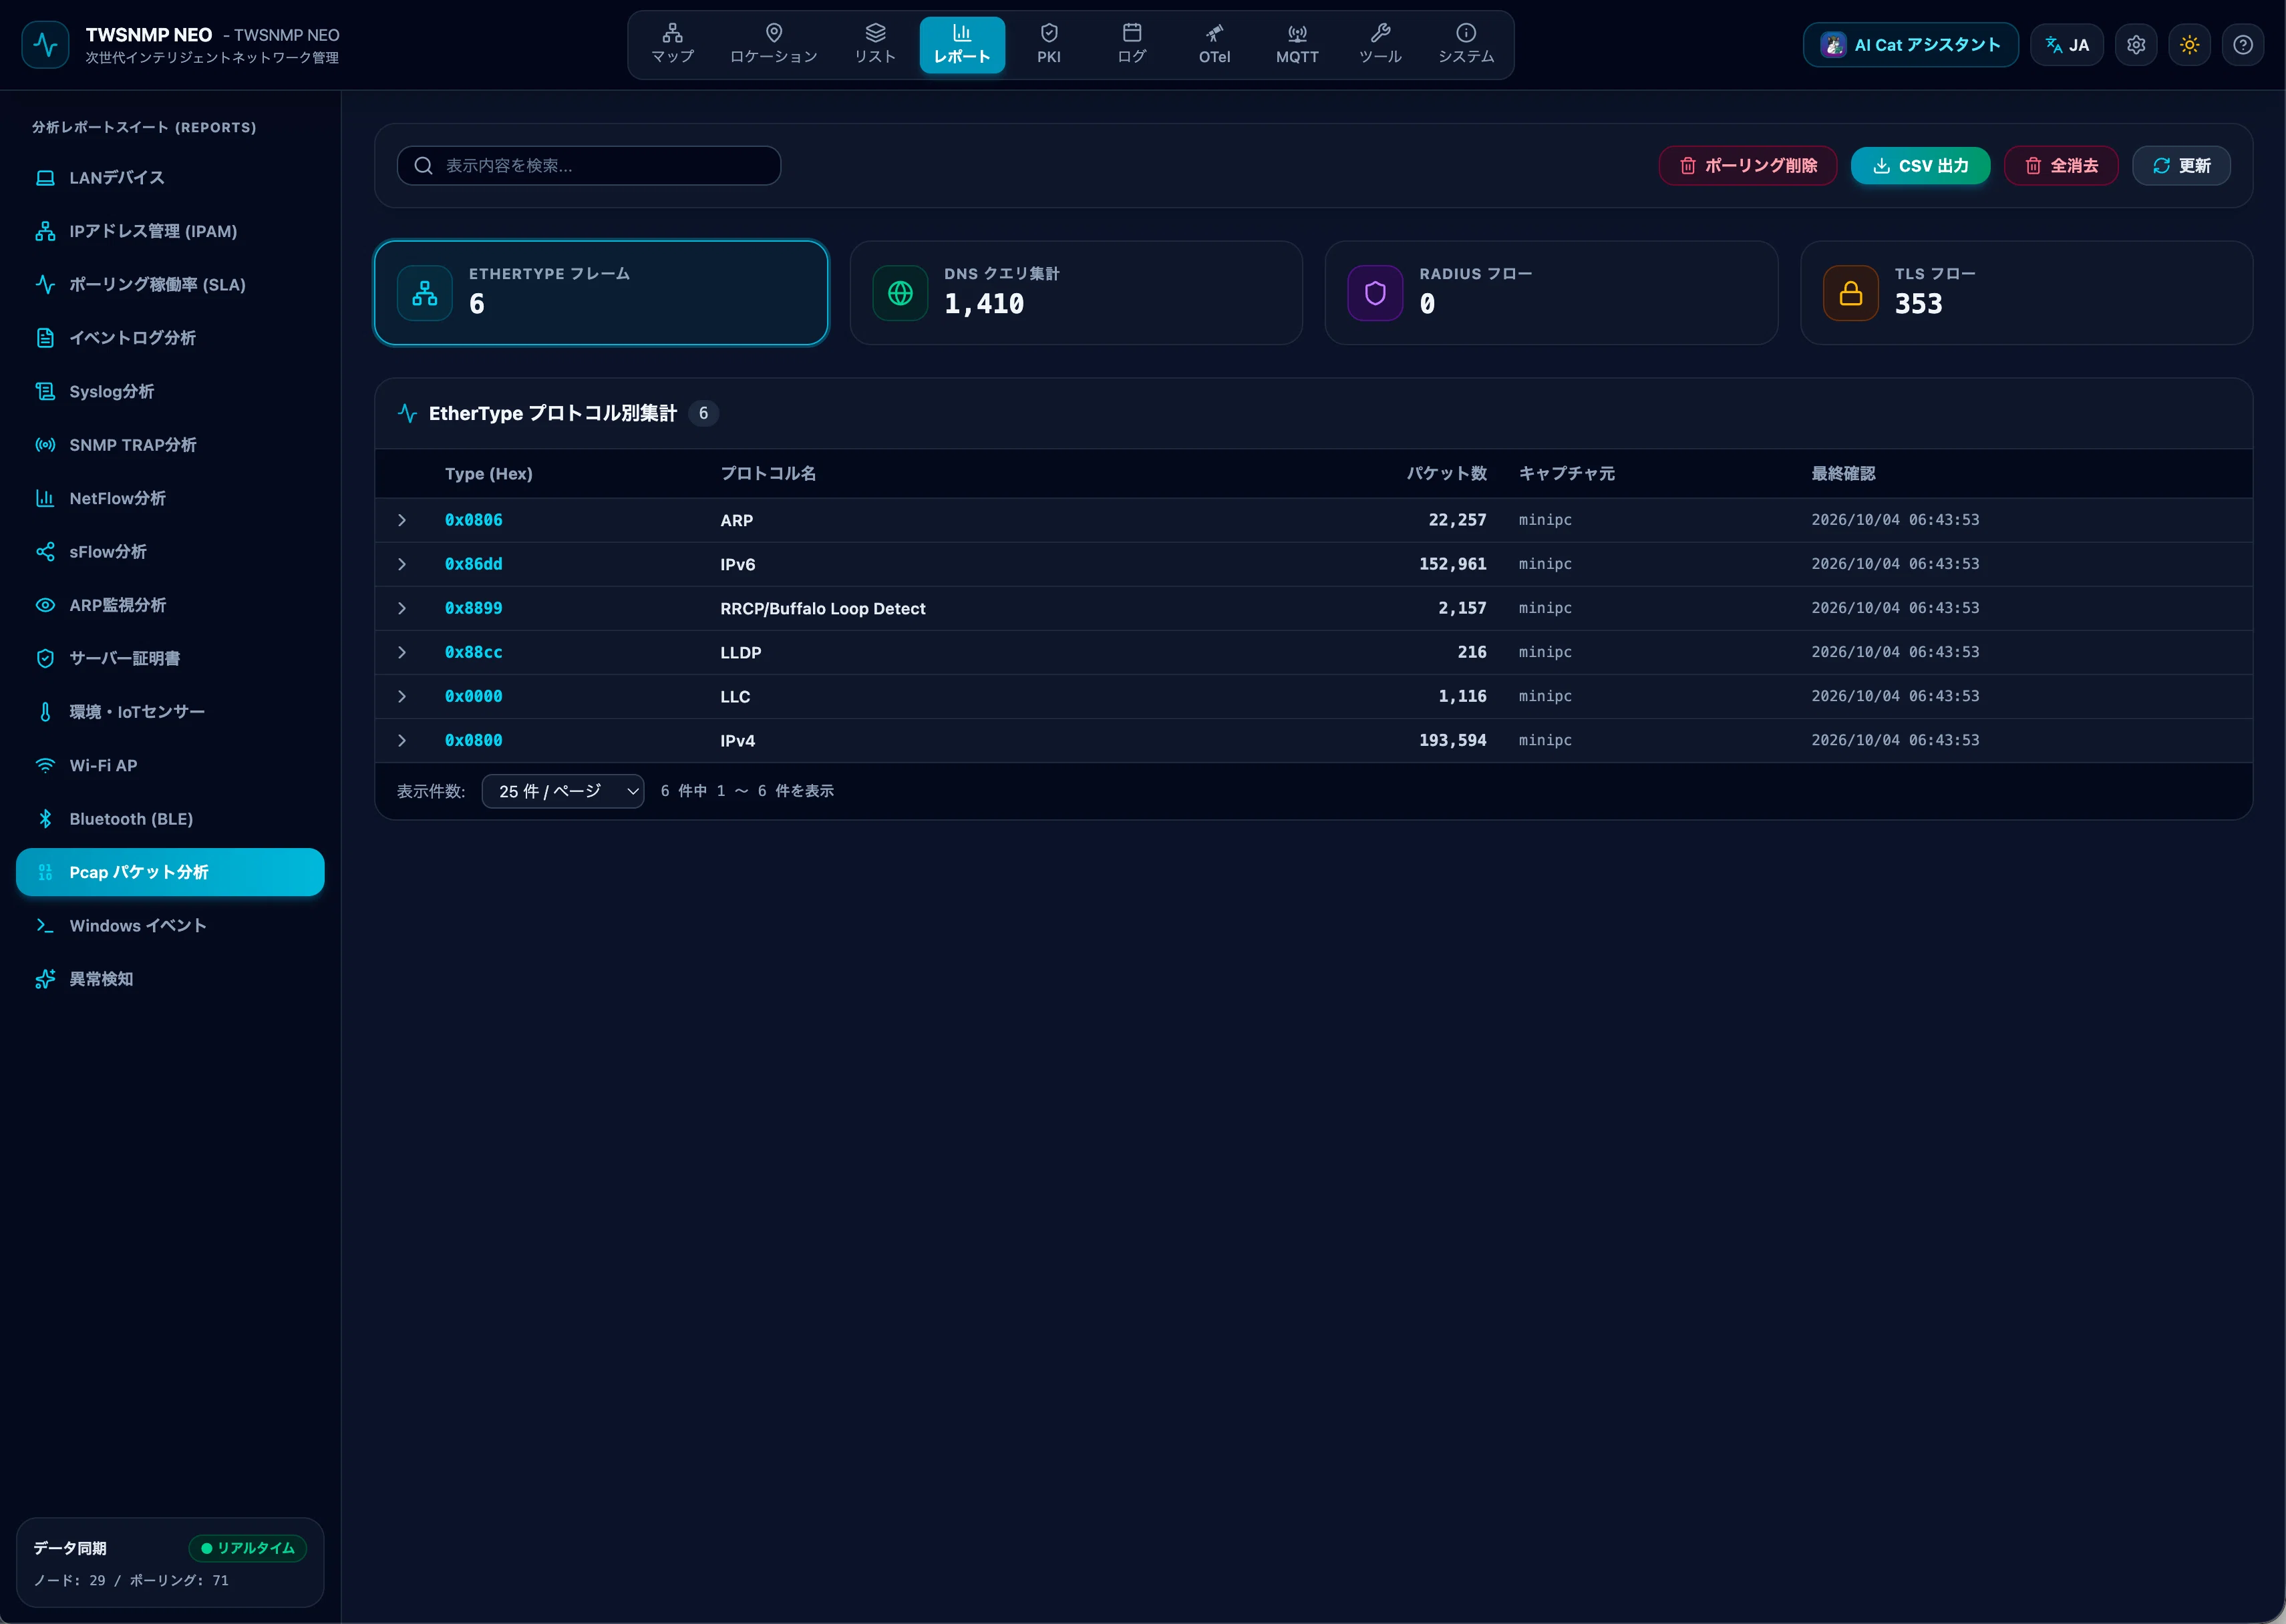Screen dimensions: 2286x1624
Task: Go to the OTel telescope tab
Action: 1214,45
